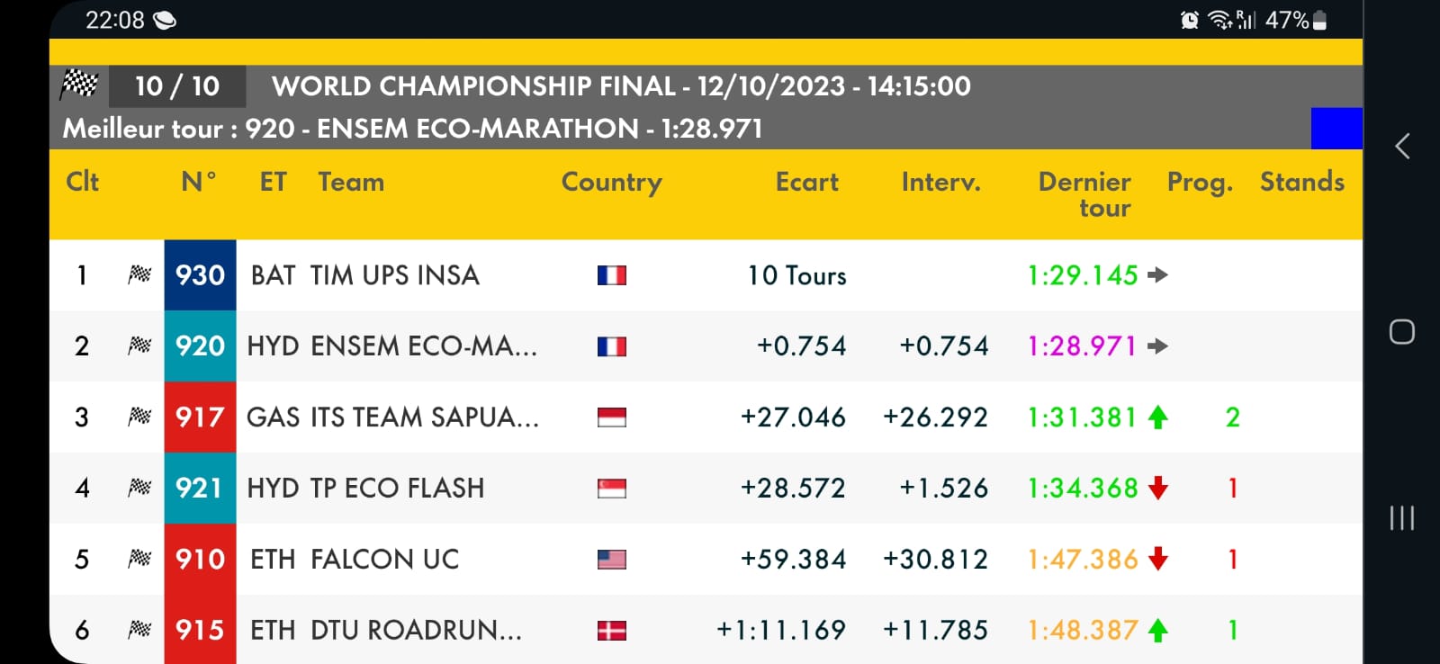Click the alarm icon in status bar
Screen dimensions: 1440x664
click(x=1189, y=20)
